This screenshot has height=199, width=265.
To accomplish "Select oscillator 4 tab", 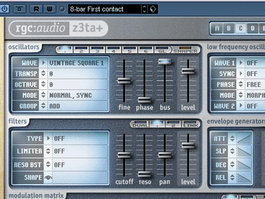I will [113, 49].
